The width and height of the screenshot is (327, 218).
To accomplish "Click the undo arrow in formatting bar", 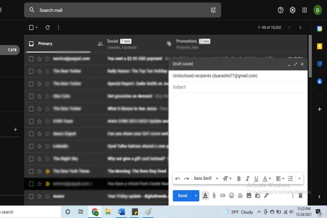I will coord(178,178).
